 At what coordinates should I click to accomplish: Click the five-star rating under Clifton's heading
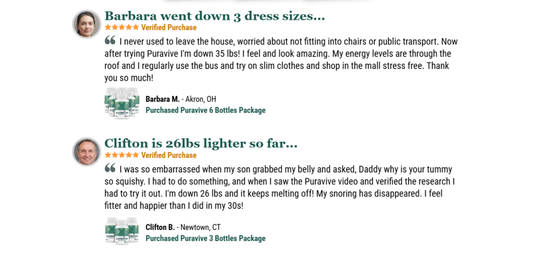click(121, 155)
